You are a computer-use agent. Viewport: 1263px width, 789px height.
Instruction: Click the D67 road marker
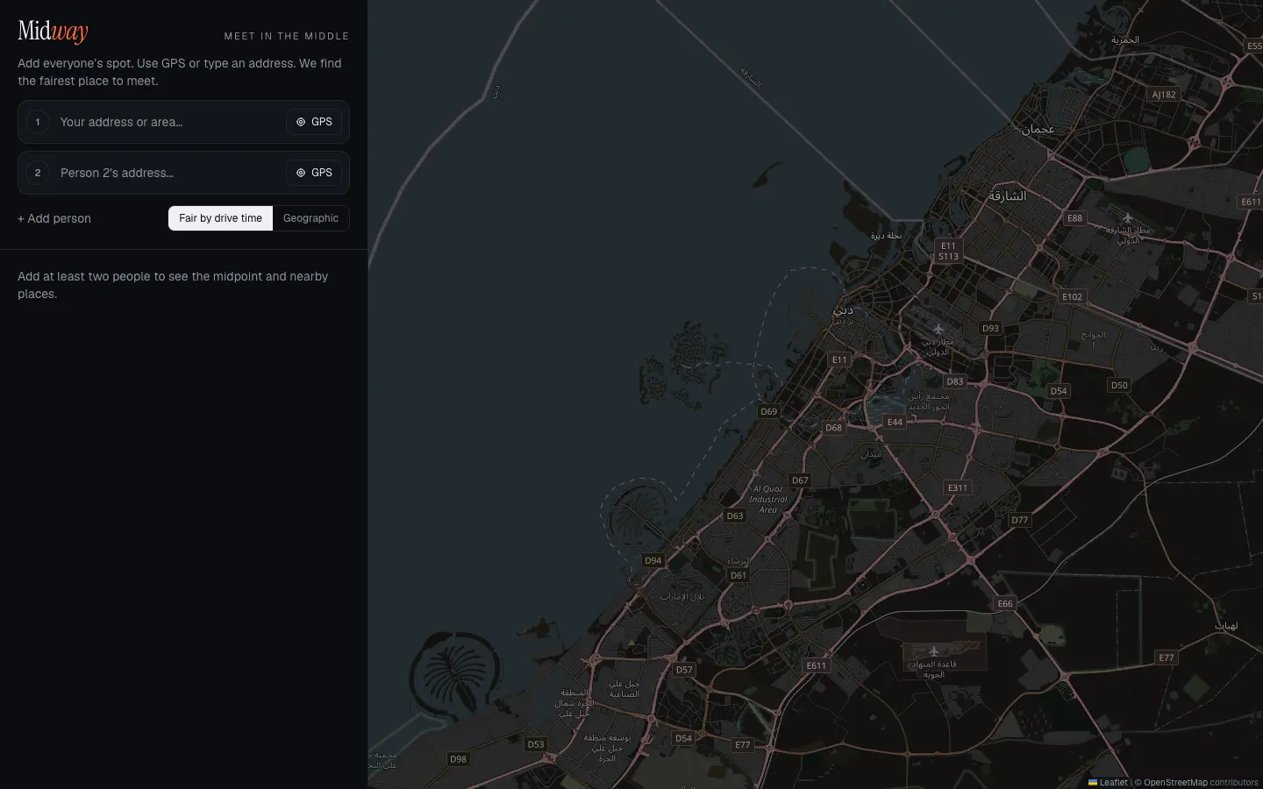(x=800, y=480)
